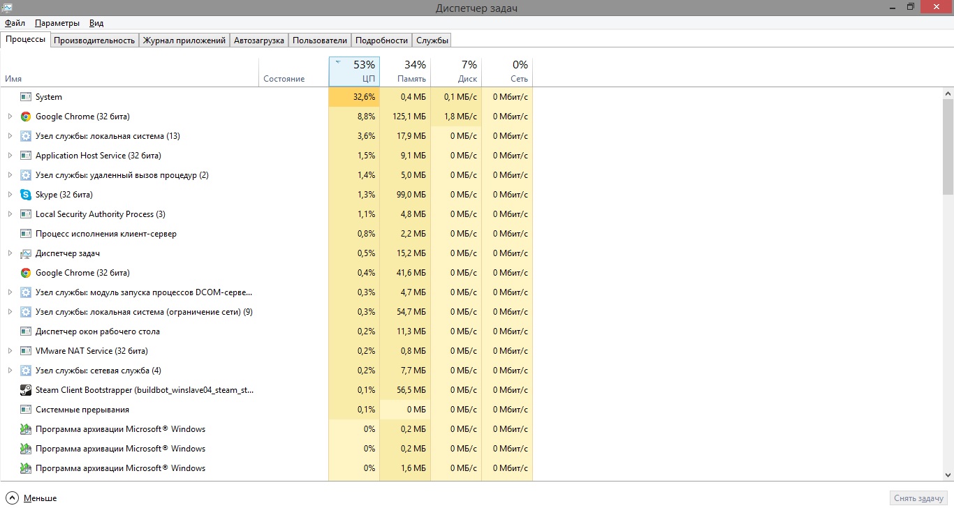Open the Службы tab
Image resolution: width=954 pixels, height=515 pixels.
tap(432, 40)
